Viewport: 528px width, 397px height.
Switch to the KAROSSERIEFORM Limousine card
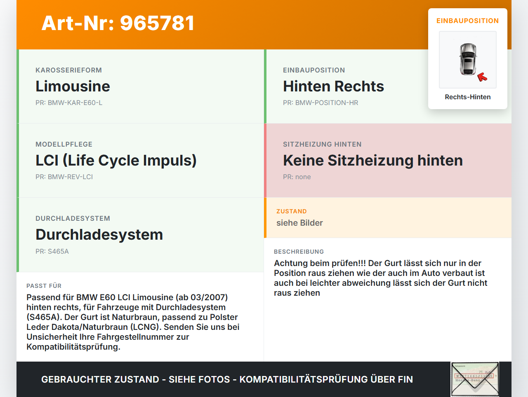pyautogui.click(x=73, y=86)
